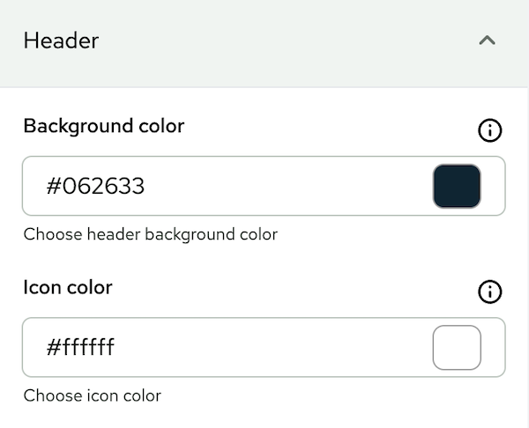This screenshot has width=529, height=428.
Task: Place cursor in the #062633 value
Action: [x=96, y=187]
